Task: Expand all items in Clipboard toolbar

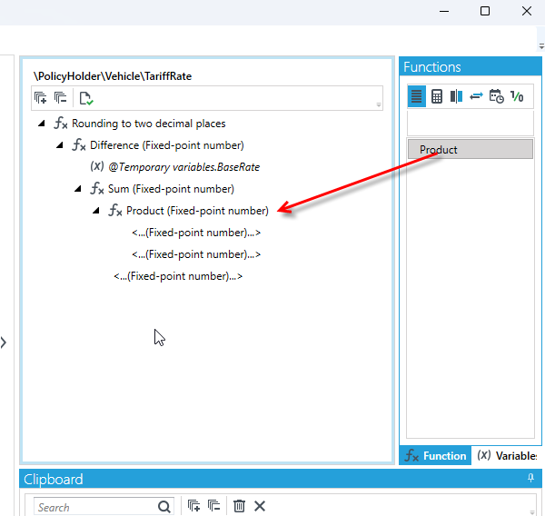Action: click(x=193, y=506)
